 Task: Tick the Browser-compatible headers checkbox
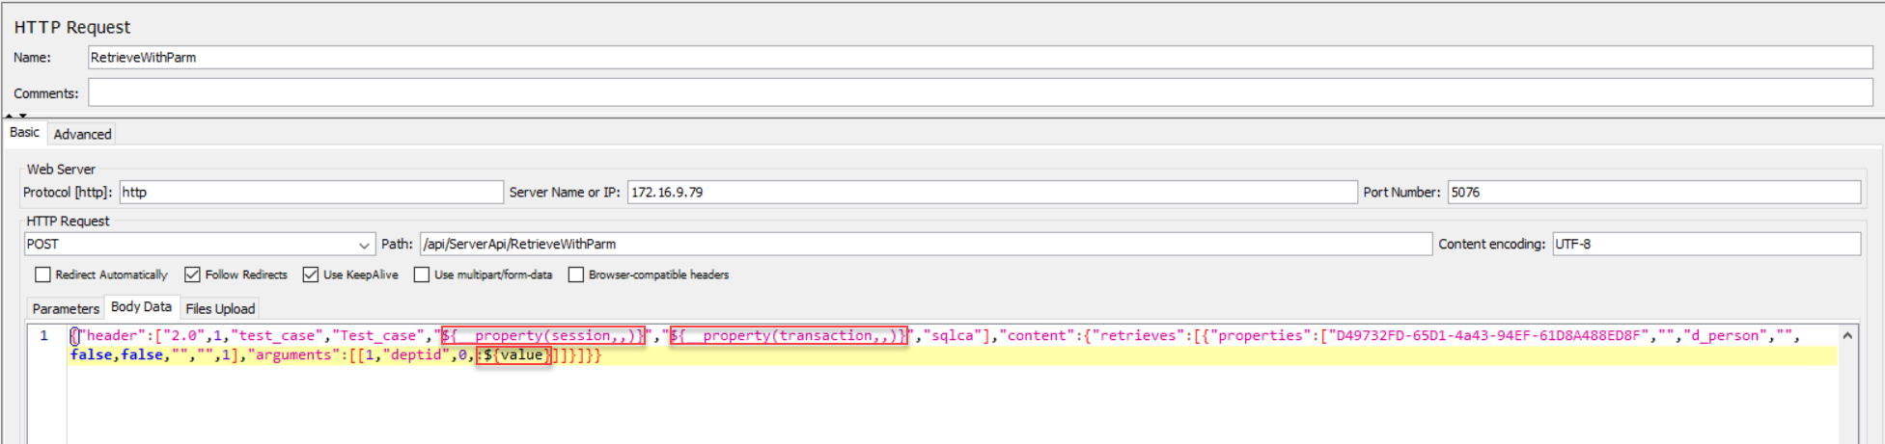point(576,275)
